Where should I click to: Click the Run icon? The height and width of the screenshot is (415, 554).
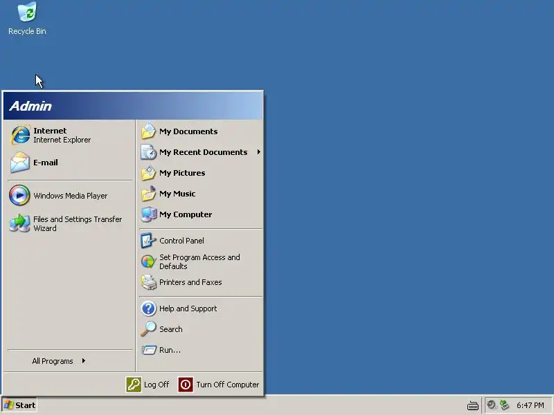coord(148,350)
